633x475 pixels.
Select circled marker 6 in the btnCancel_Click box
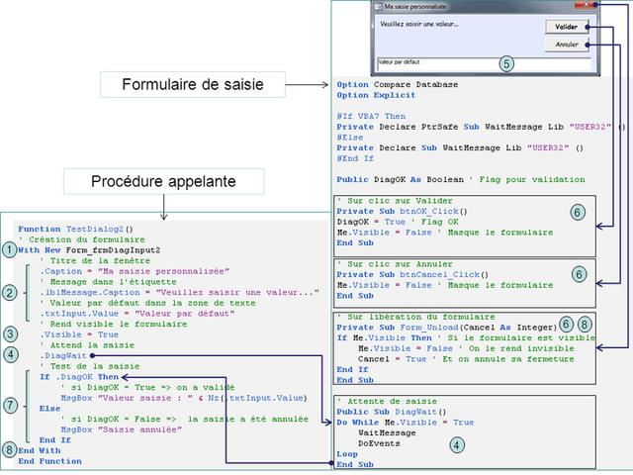[578, 272]
